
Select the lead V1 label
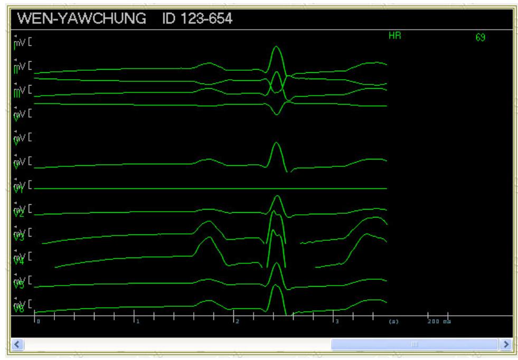click(18, 190)
